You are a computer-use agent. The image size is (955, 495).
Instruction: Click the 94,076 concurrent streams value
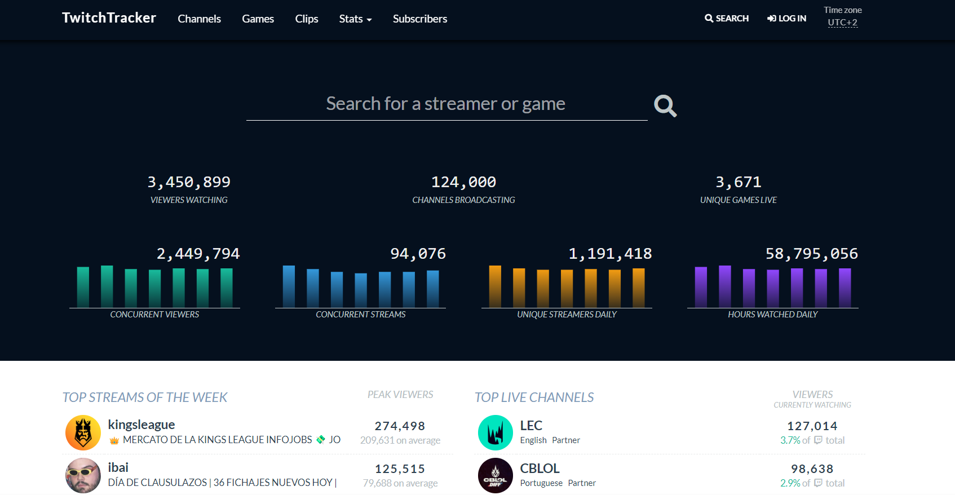click(x=418, y=254)
